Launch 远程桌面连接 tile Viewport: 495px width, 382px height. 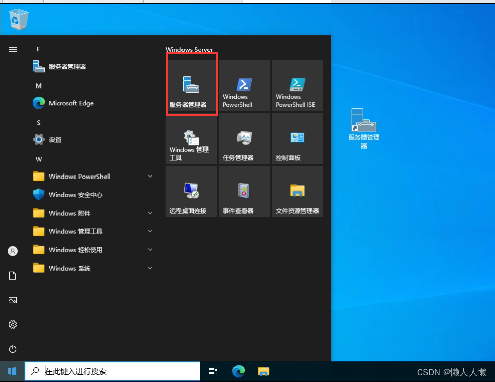[x=191, y=191]
